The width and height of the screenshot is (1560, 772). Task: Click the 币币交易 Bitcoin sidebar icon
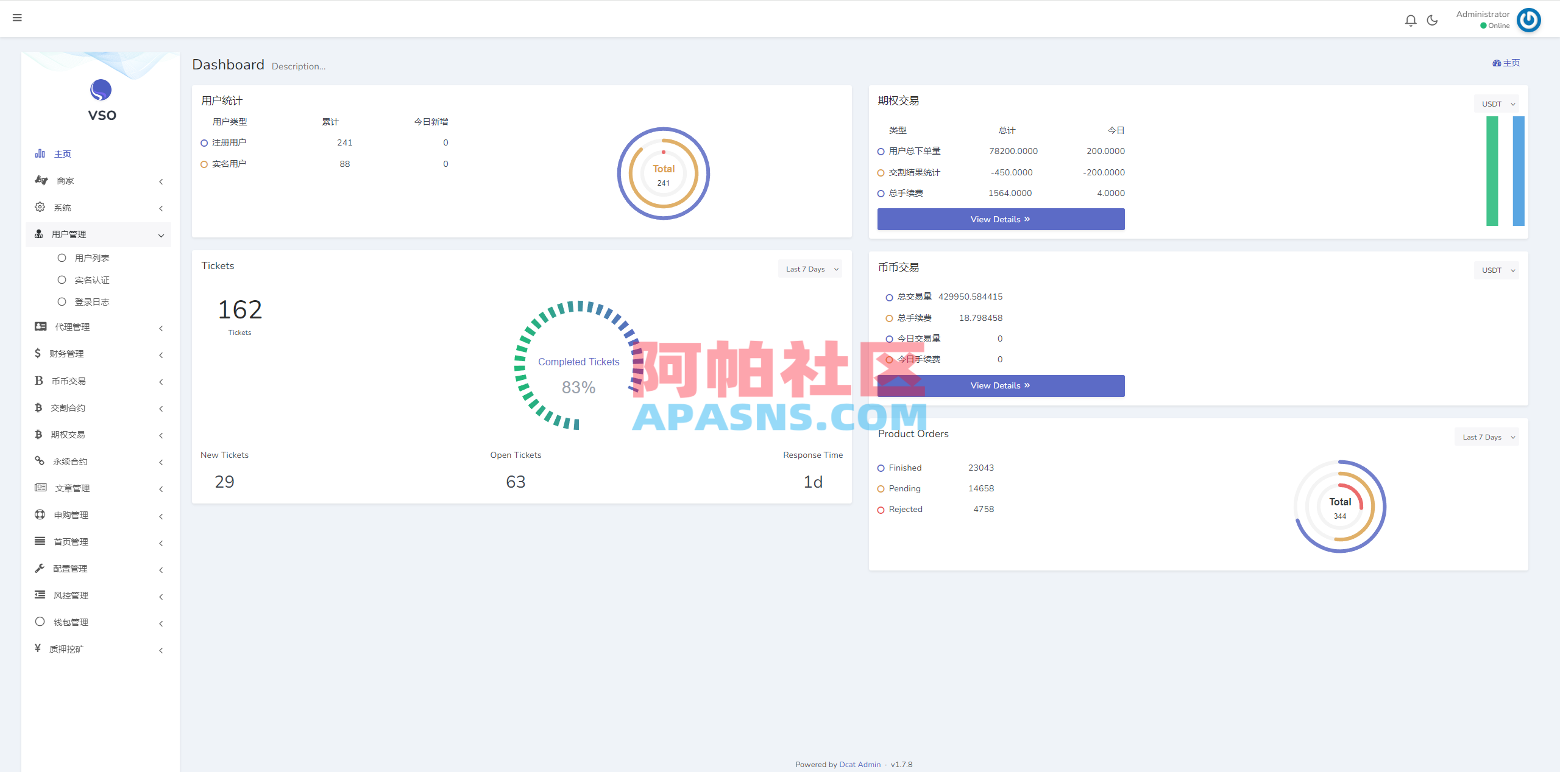point(38,381)
